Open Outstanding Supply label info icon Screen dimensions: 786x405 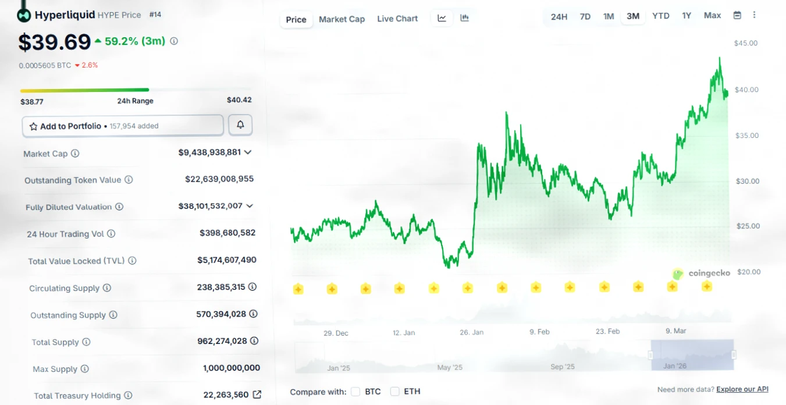coord(113,315)
